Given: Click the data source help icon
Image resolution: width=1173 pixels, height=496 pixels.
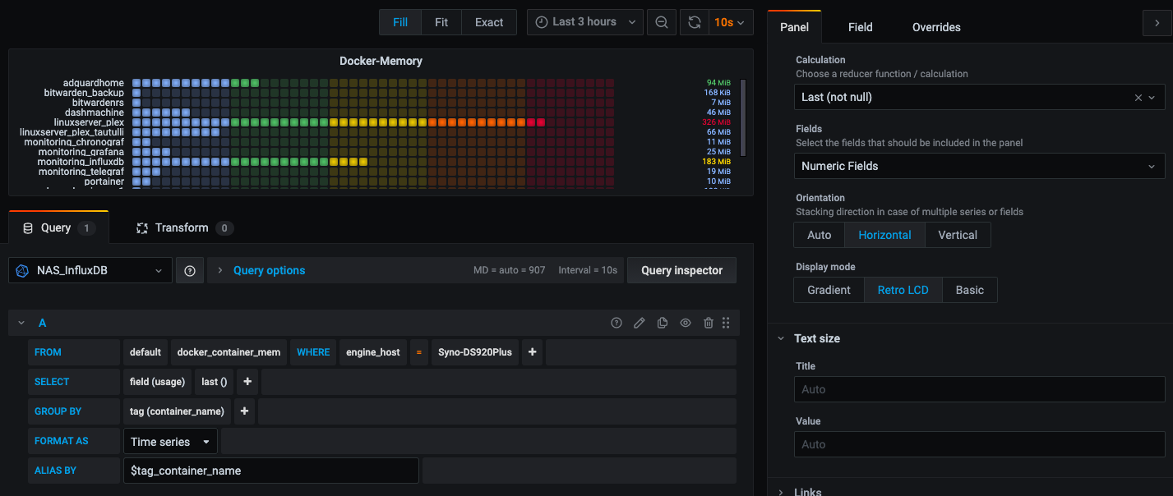Looking at the screenshot, I should [190, 270].
